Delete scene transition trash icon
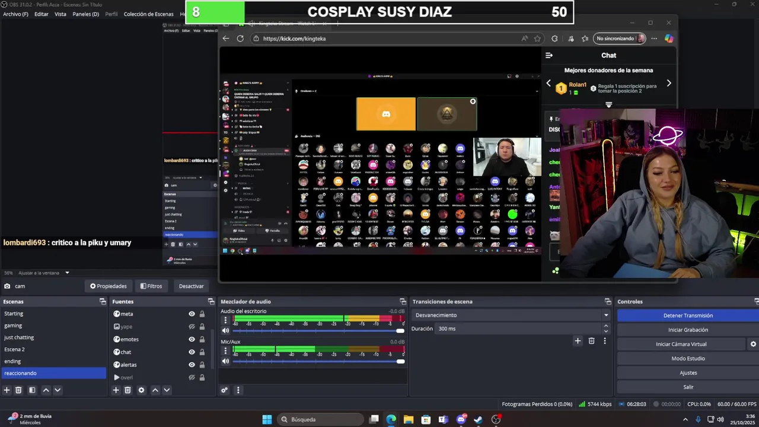 [591, 341]
